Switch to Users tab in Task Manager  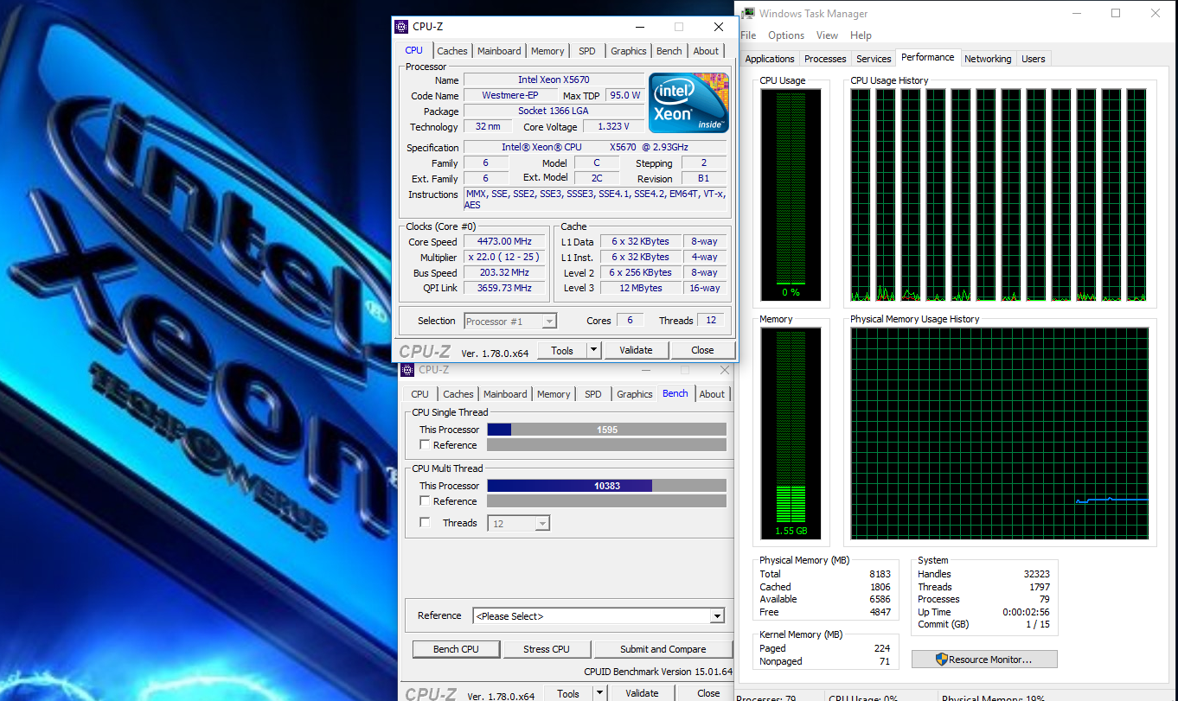1034,59
